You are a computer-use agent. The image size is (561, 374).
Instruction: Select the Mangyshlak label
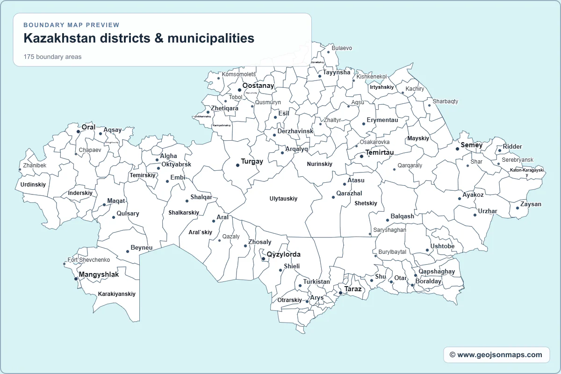point(99,274)
